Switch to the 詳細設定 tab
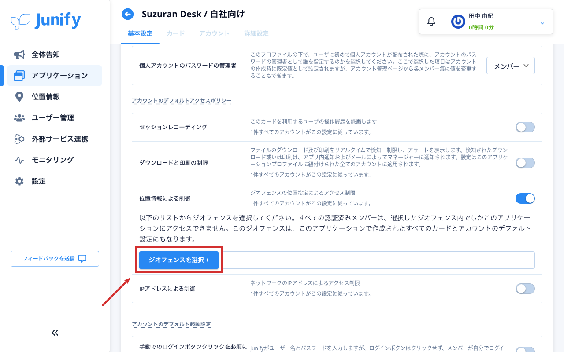This screenshot has width=564, height=352. [x=256, y=33]
